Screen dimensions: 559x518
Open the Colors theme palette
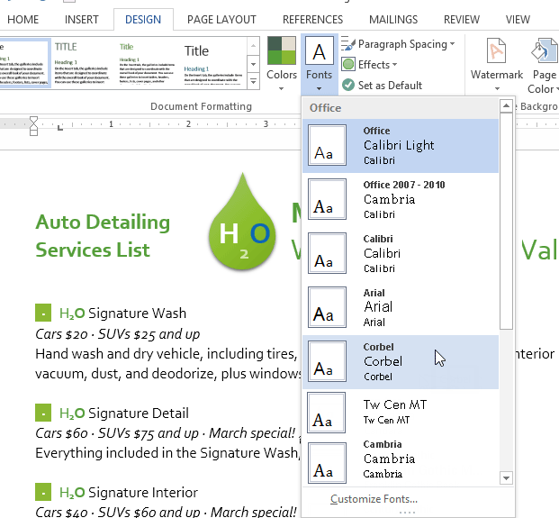tap(282, 63)
